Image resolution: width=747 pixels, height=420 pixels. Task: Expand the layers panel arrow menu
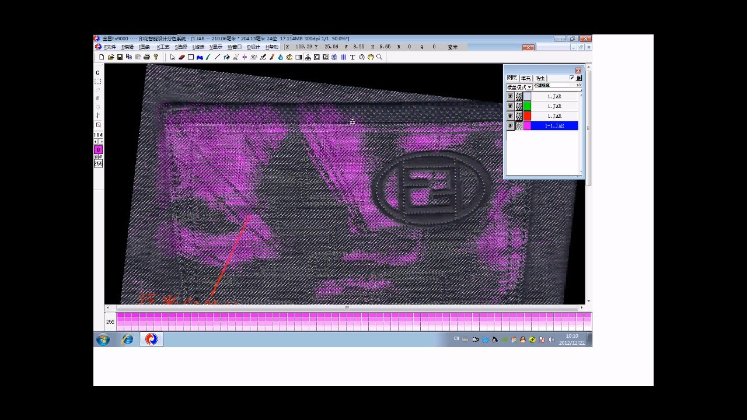pos(579,78)
